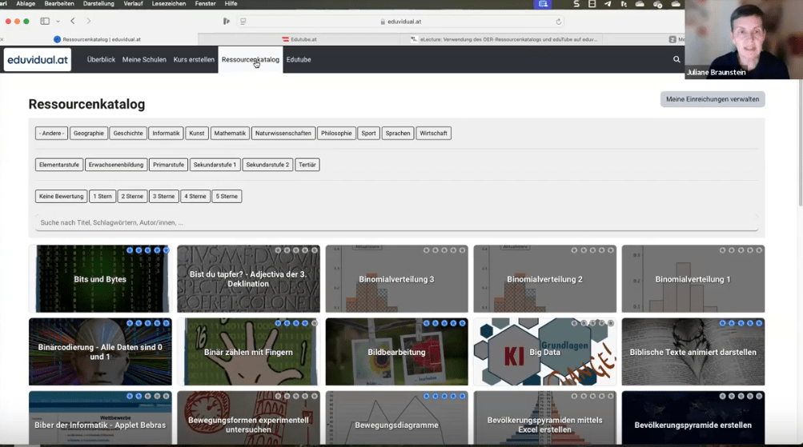
Task: Click the browser forward arrow
Action: [x=89, y=22]
